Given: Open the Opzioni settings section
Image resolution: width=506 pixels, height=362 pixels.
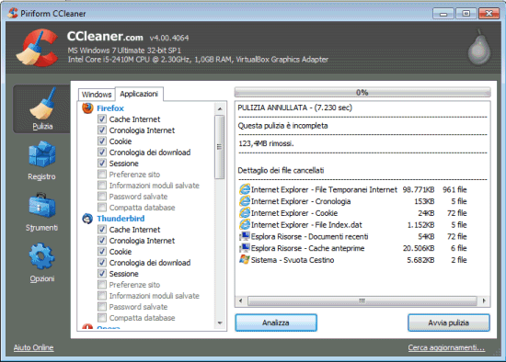Looking at the screenshot, I should [x=42, y=263].
